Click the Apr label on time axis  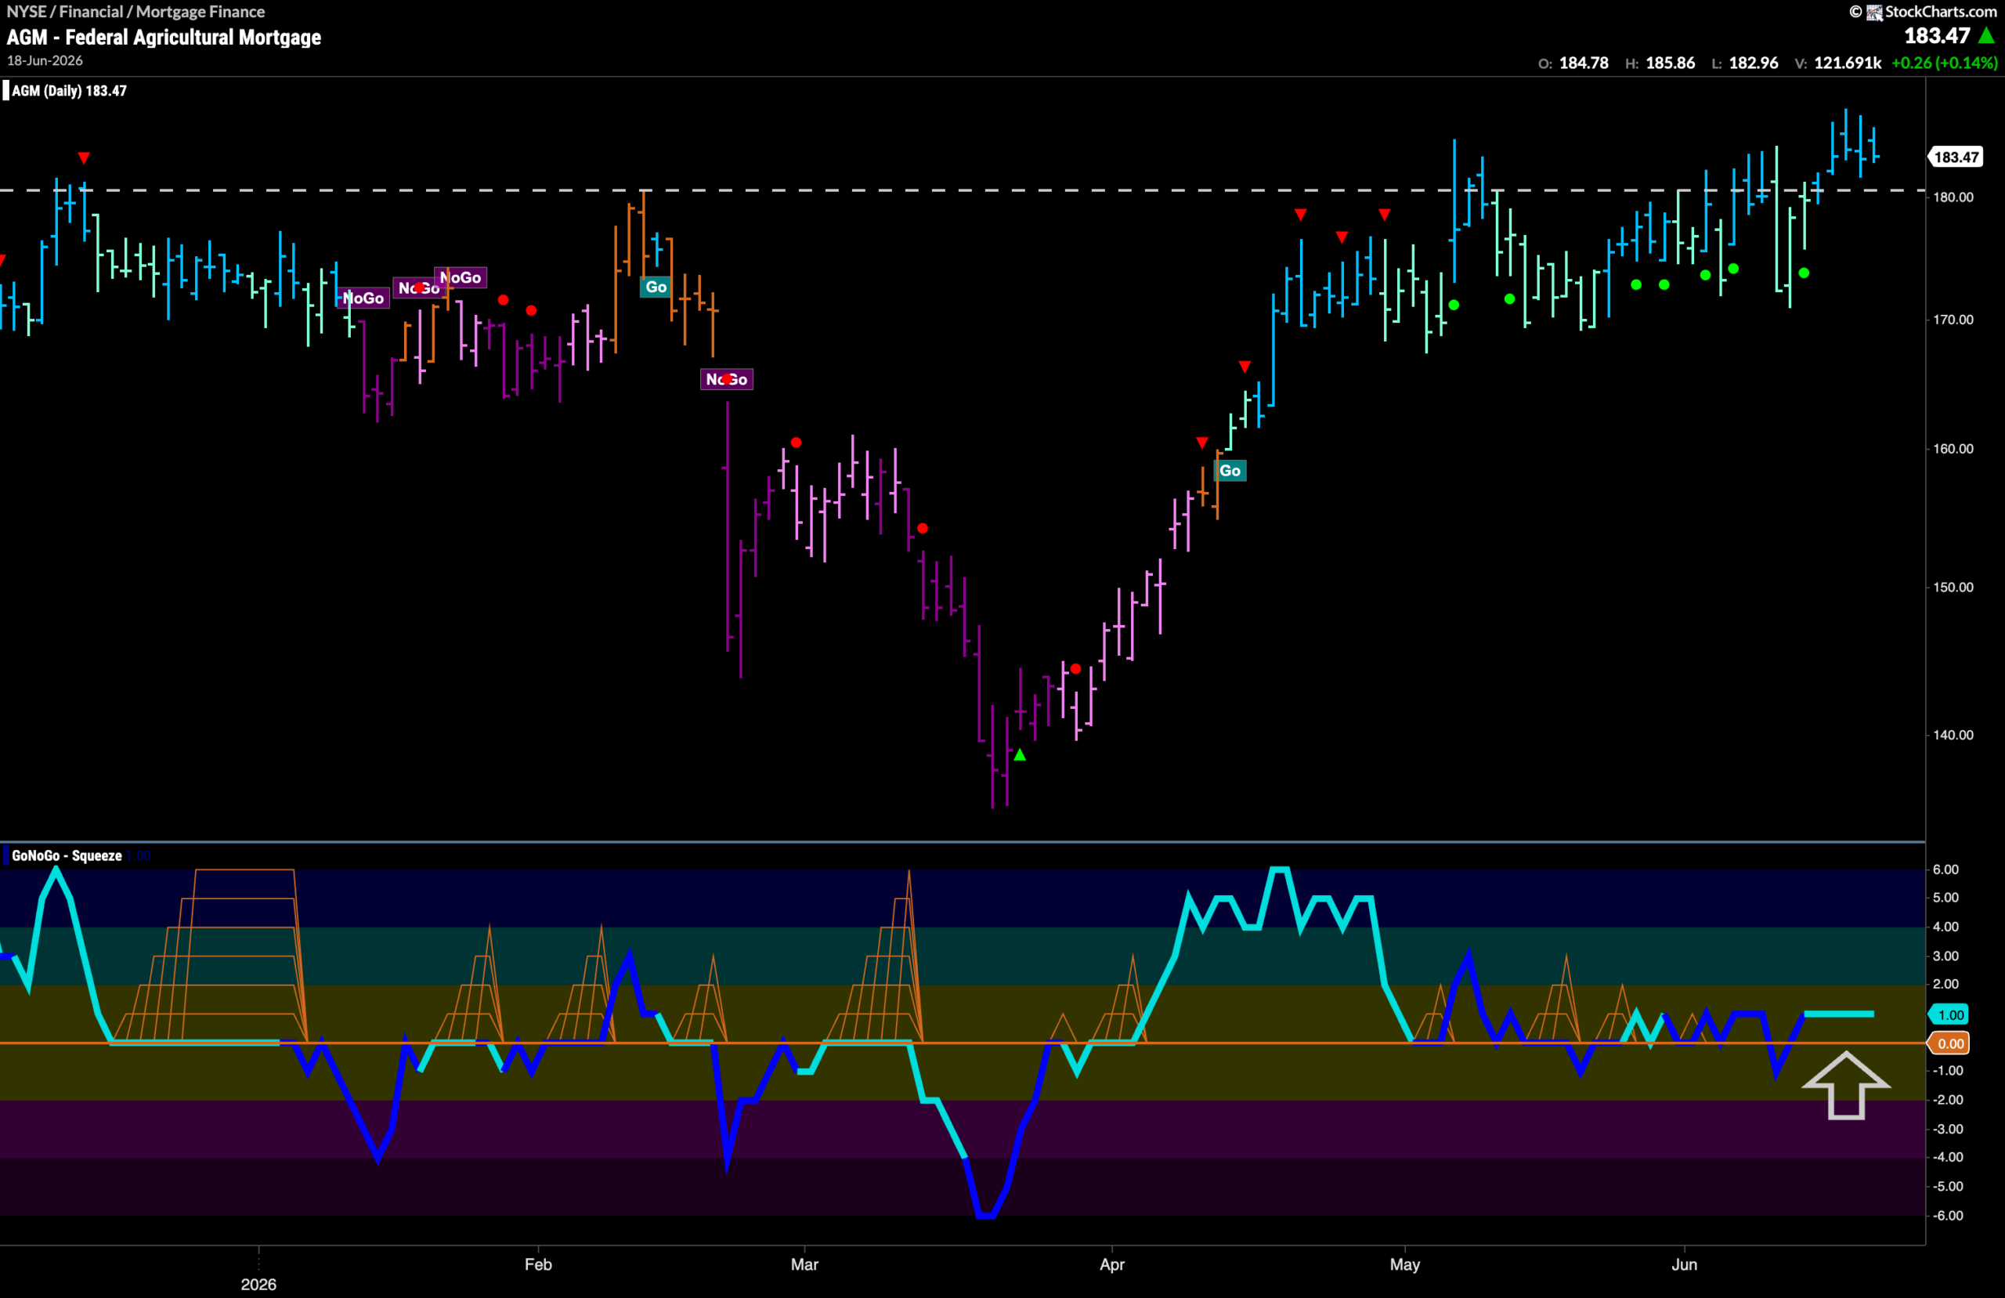click(1112, 1264)
